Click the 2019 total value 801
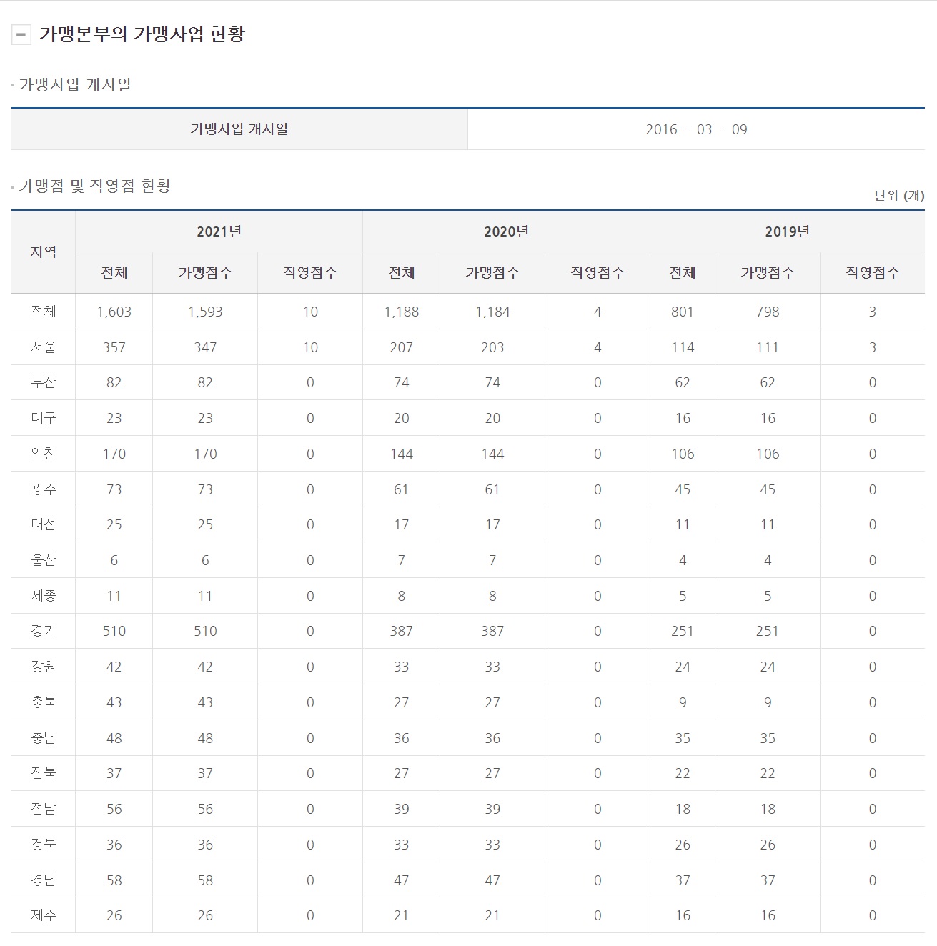Image resolution: width=937 pixels, height=946 pixels. (683, 312)
